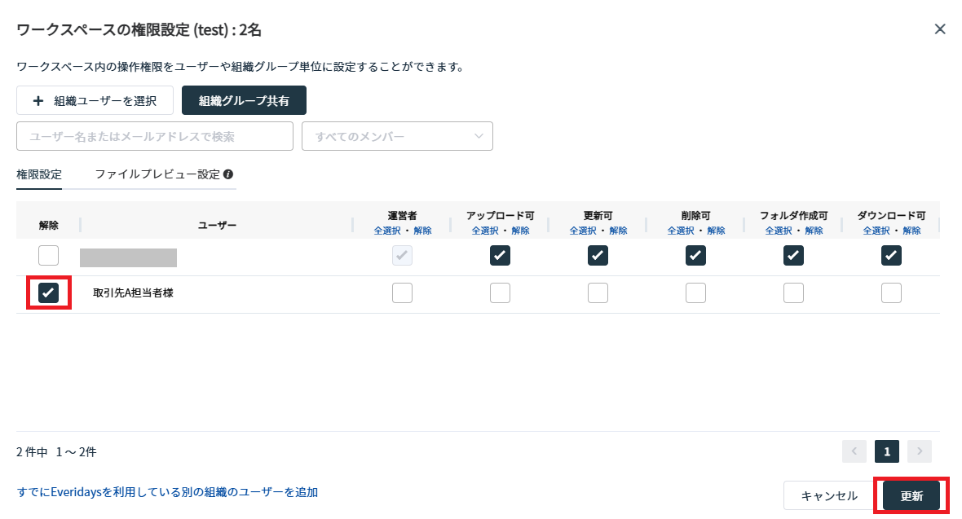962x519 pixels.
Task: Enable 削除可 for 取引先A担当者様
Action: pos(695,293)
